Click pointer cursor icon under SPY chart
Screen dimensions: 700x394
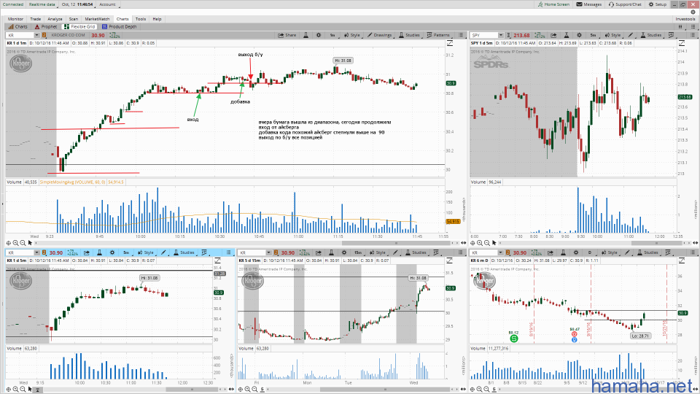494,243
